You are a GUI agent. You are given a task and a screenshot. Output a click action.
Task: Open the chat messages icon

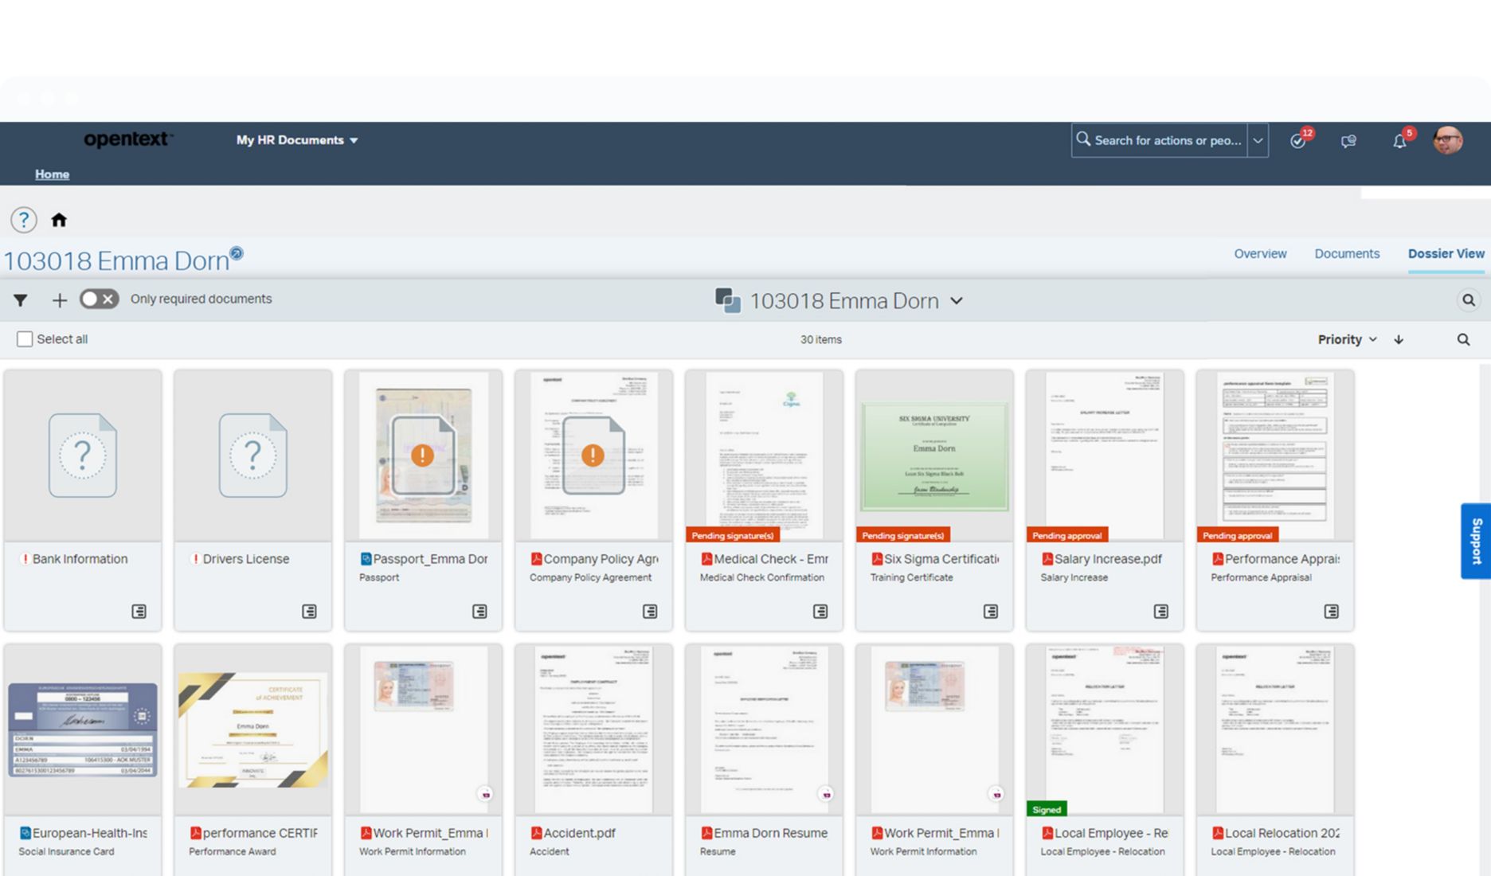pyautogui.click(x=1349, y=140)
